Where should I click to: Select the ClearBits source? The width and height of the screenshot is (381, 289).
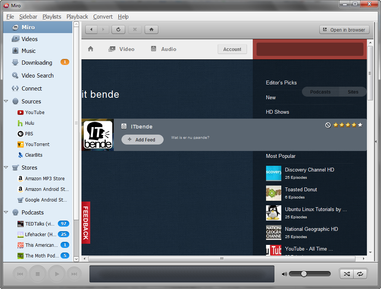tap(38, 155)
